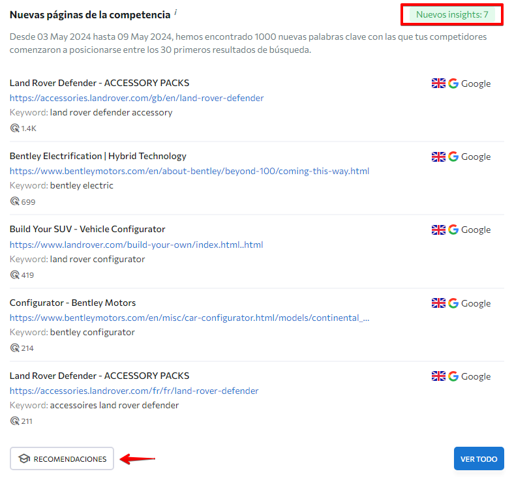Click the VER TODO button

pyautogui.click(x=479, y=458)
